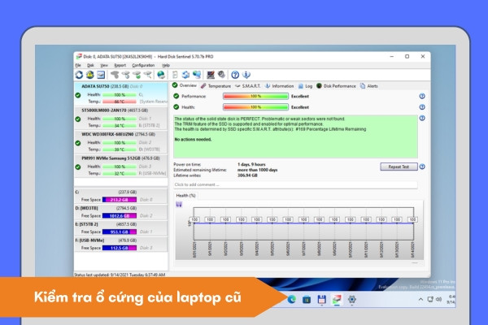The image size is (488, 325).
Task: Click the help icon next to Repeat Test
Action: click(x=422, y=167)
